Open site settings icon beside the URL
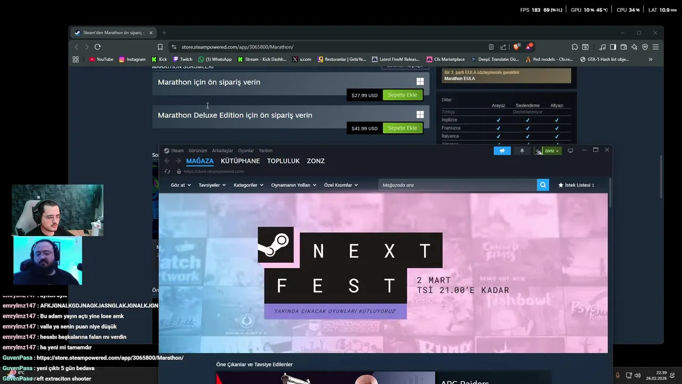 pyautogui.click(x=174, y=47)
